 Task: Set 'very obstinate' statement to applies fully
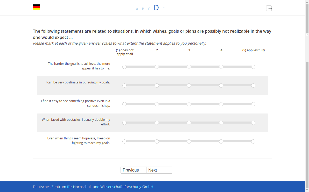[x=254, y=86]
